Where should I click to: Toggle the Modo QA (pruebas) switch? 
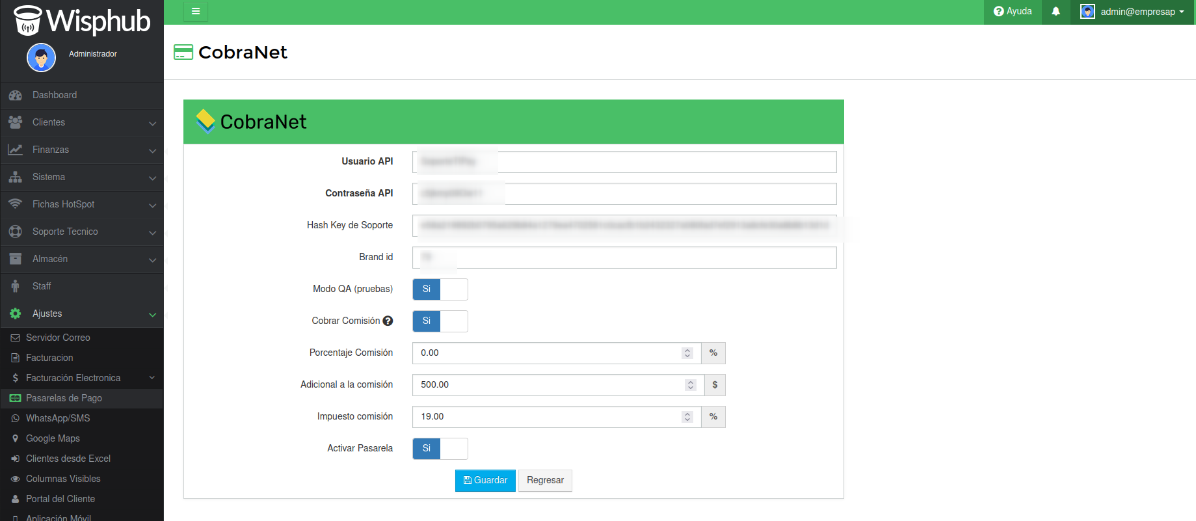[x=440, y=289]
